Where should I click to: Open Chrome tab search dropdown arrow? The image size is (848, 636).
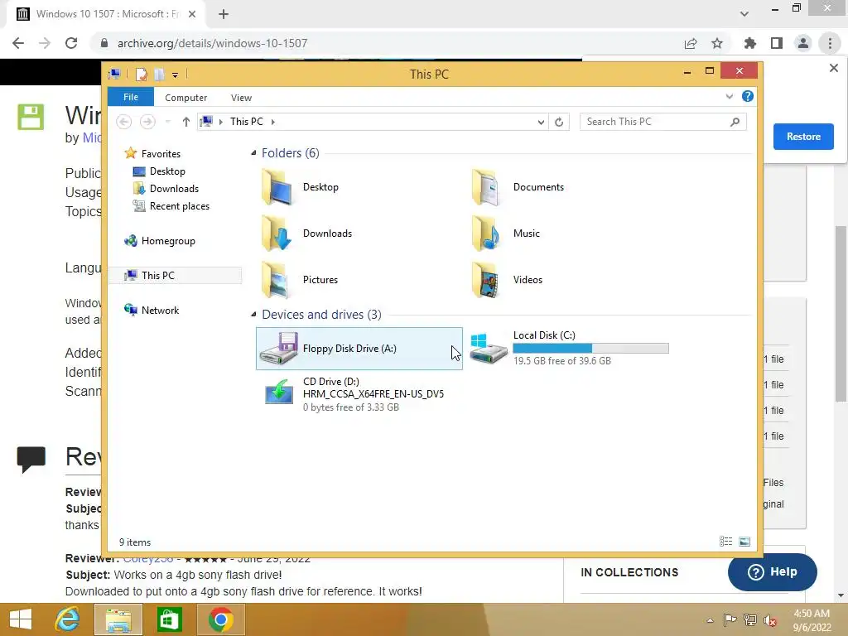744,14
